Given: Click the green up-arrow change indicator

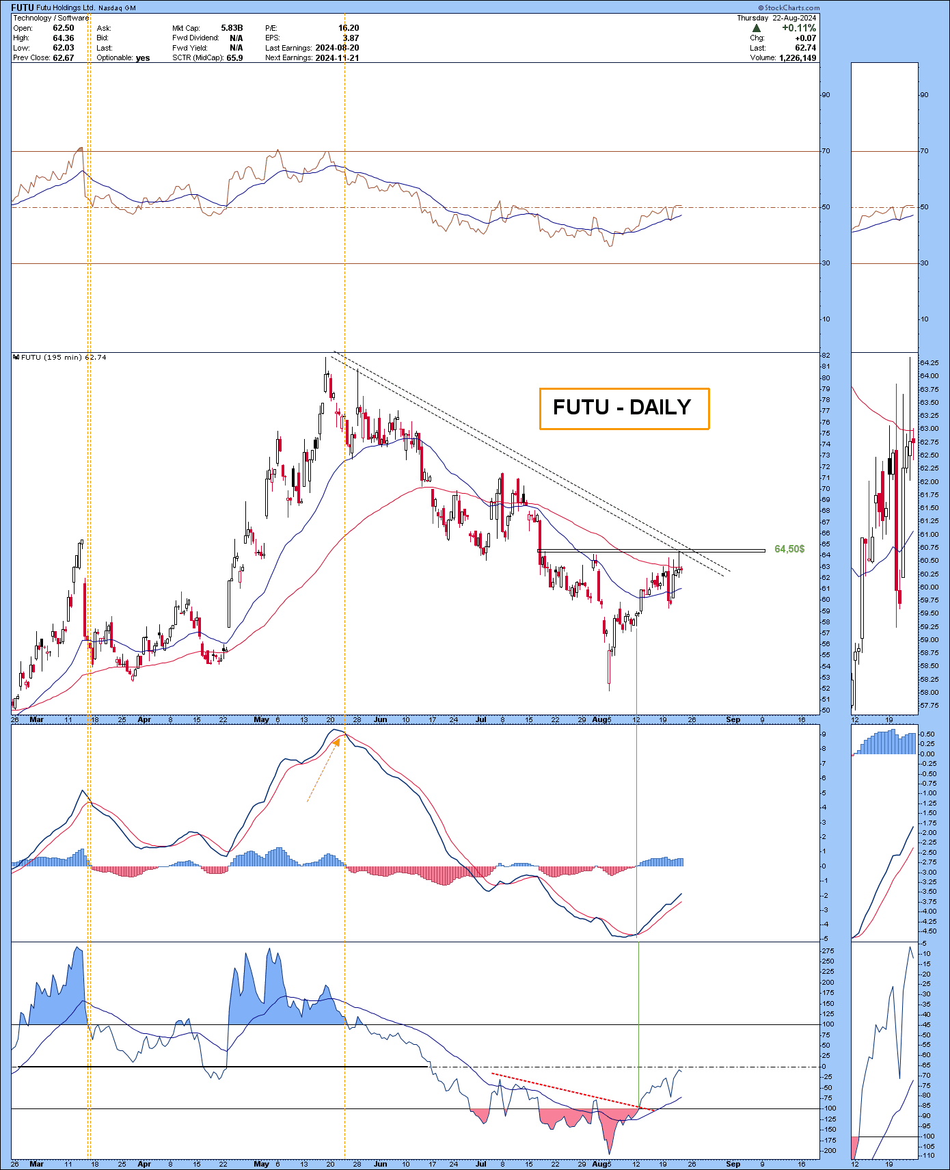Looking at the screenshot, I should point(757,28).
